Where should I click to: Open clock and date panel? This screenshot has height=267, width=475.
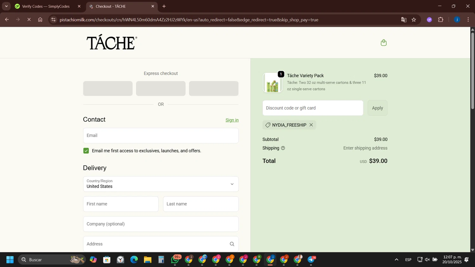click(452, 260)
